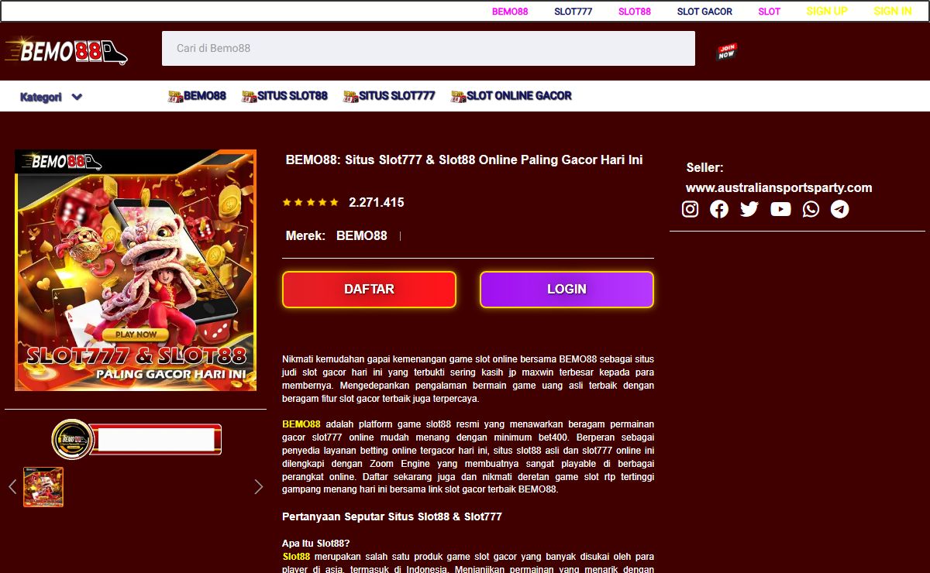Open the large SLOT777 & SLOT88 product image

click(x=136, y=269)
